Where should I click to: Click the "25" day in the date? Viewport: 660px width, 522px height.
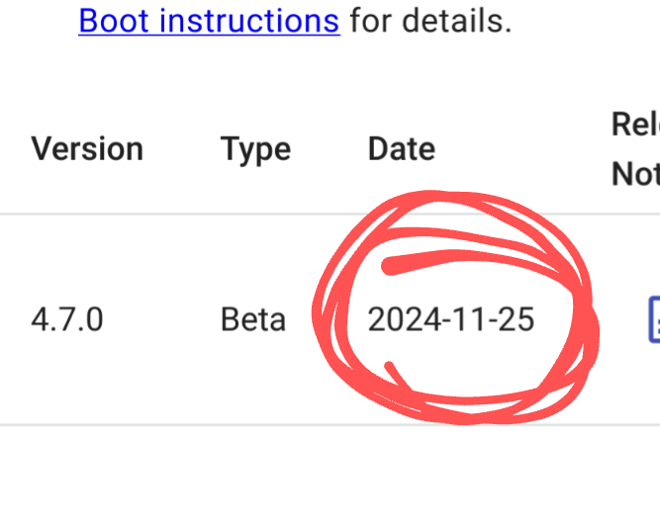click(x=519, y=319)
